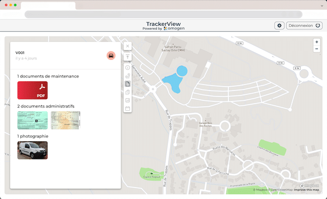Screen dimensions: 327x199
Task: Click '2 documents administratifs' heading
Action: pos(46,106)
